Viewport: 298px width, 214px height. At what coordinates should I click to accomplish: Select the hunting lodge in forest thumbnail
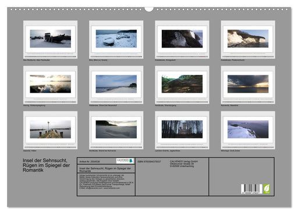point(182,130)
